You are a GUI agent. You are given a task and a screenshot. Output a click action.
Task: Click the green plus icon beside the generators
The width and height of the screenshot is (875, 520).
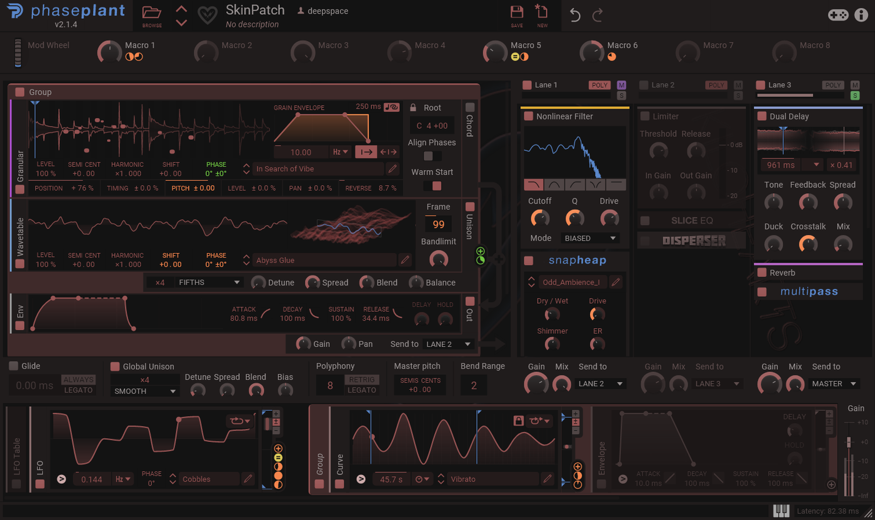click(x=481, y=251)
